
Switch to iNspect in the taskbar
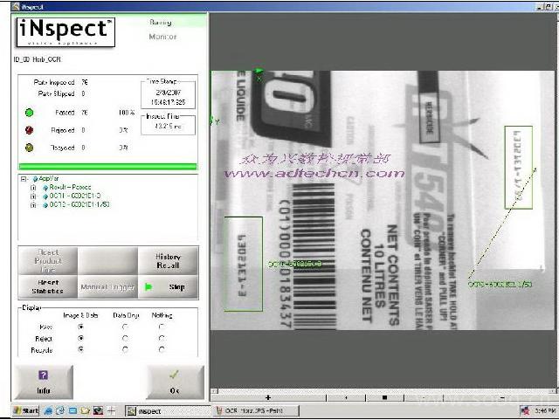coord(144,410)
